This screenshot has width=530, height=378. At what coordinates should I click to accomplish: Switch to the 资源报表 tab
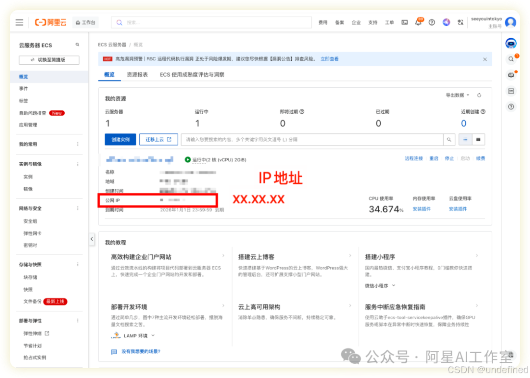pyautogui.click(x=137, y=75)
